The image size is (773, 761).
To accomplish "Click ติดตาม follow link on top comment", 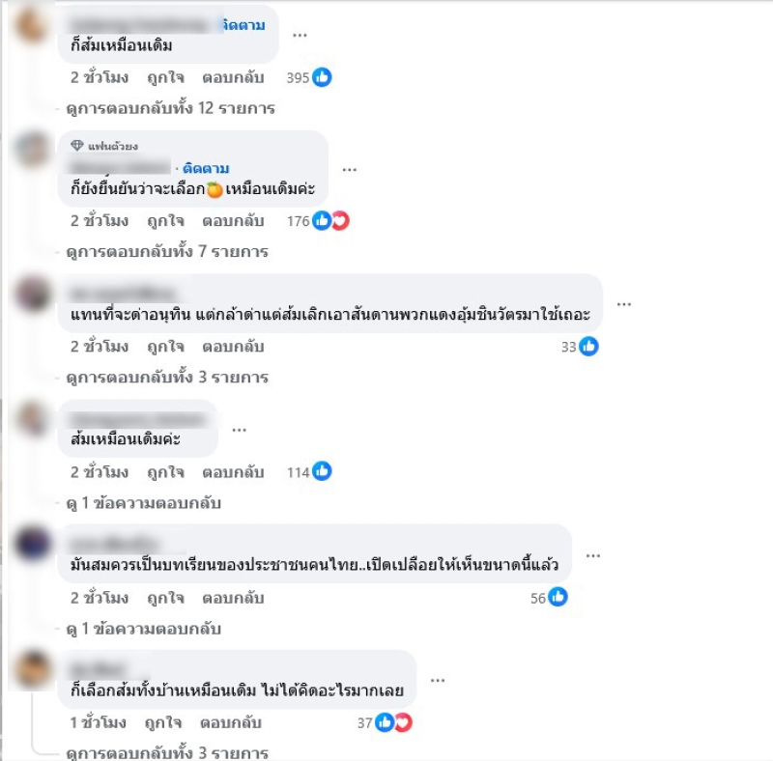I will pyautogui.click(x=243, y=25).
